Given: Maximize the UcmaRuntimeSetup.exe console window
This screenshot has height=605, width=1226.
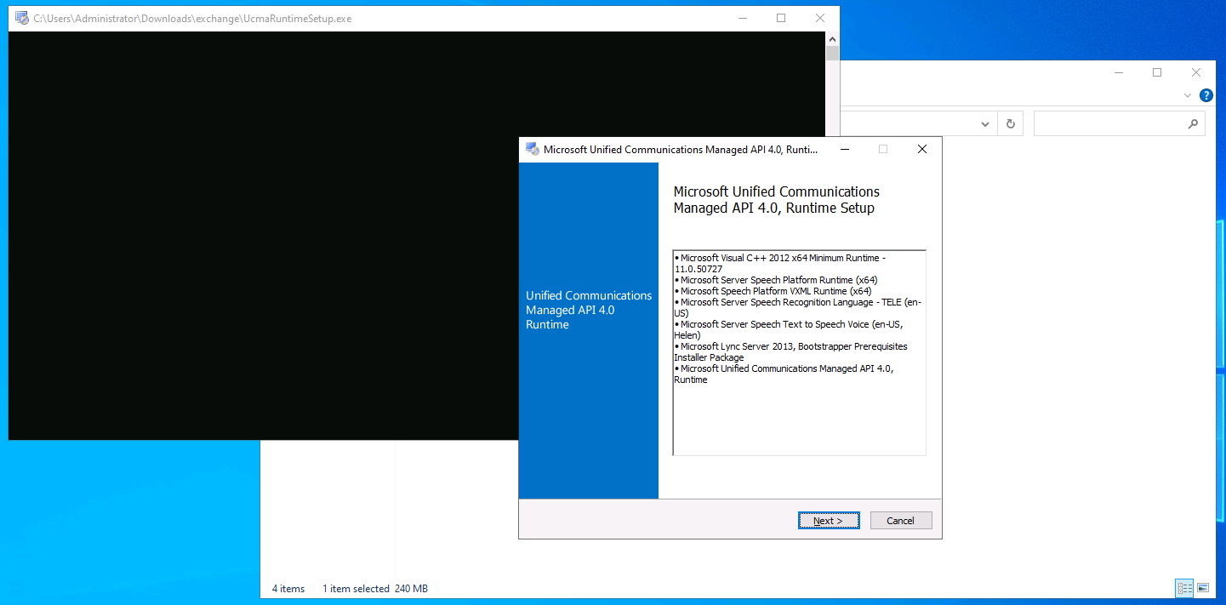Looking at the screenshot, I should pos(781,18).
